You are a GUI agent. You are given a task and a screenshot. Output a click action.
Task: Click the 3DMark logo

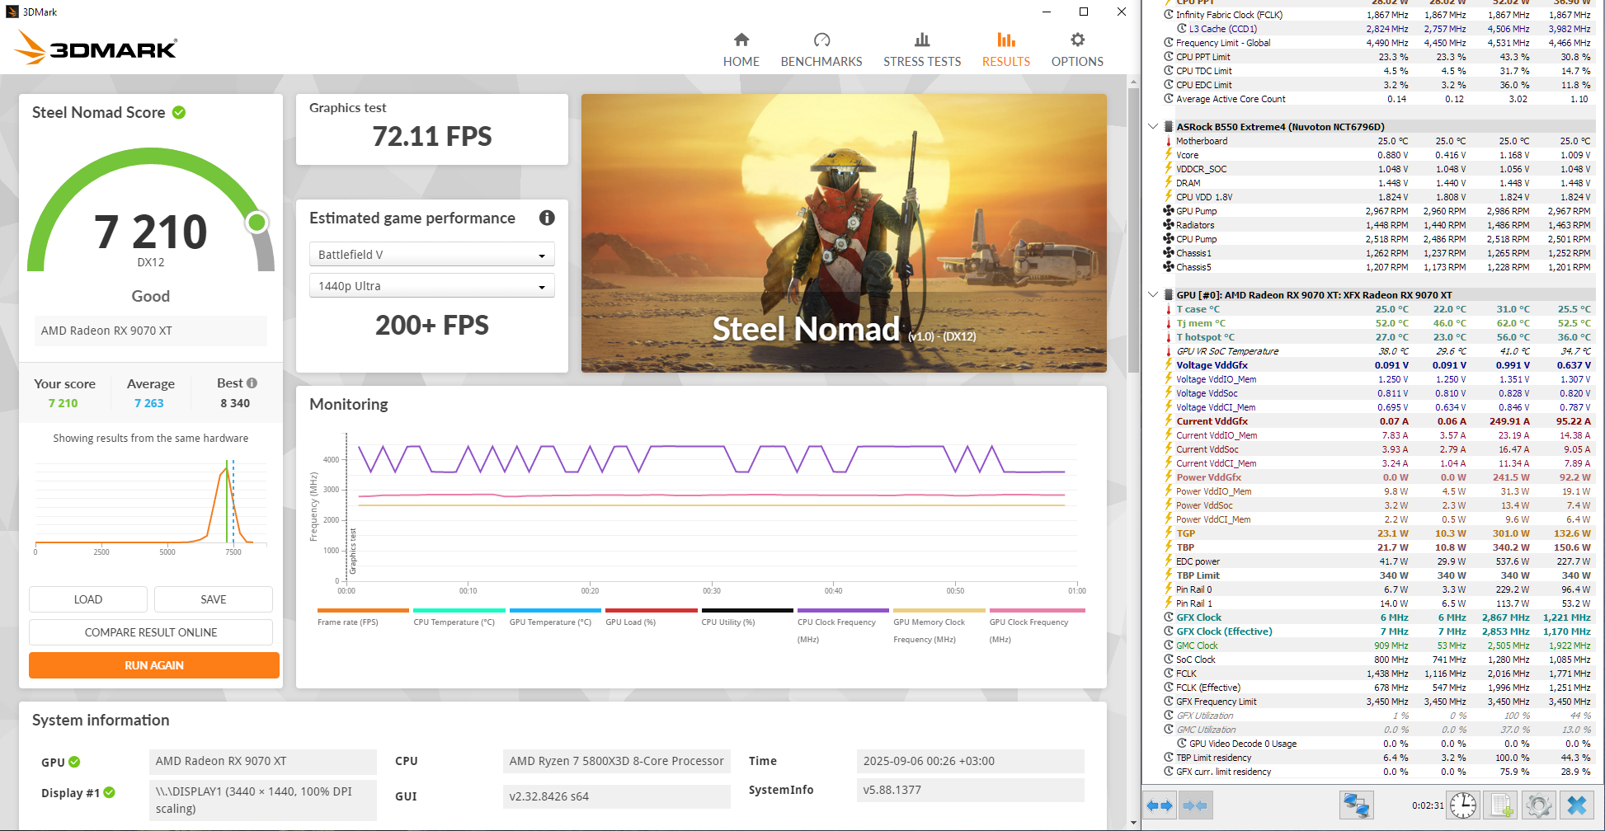pyautogui.click(x=96, y=47)
